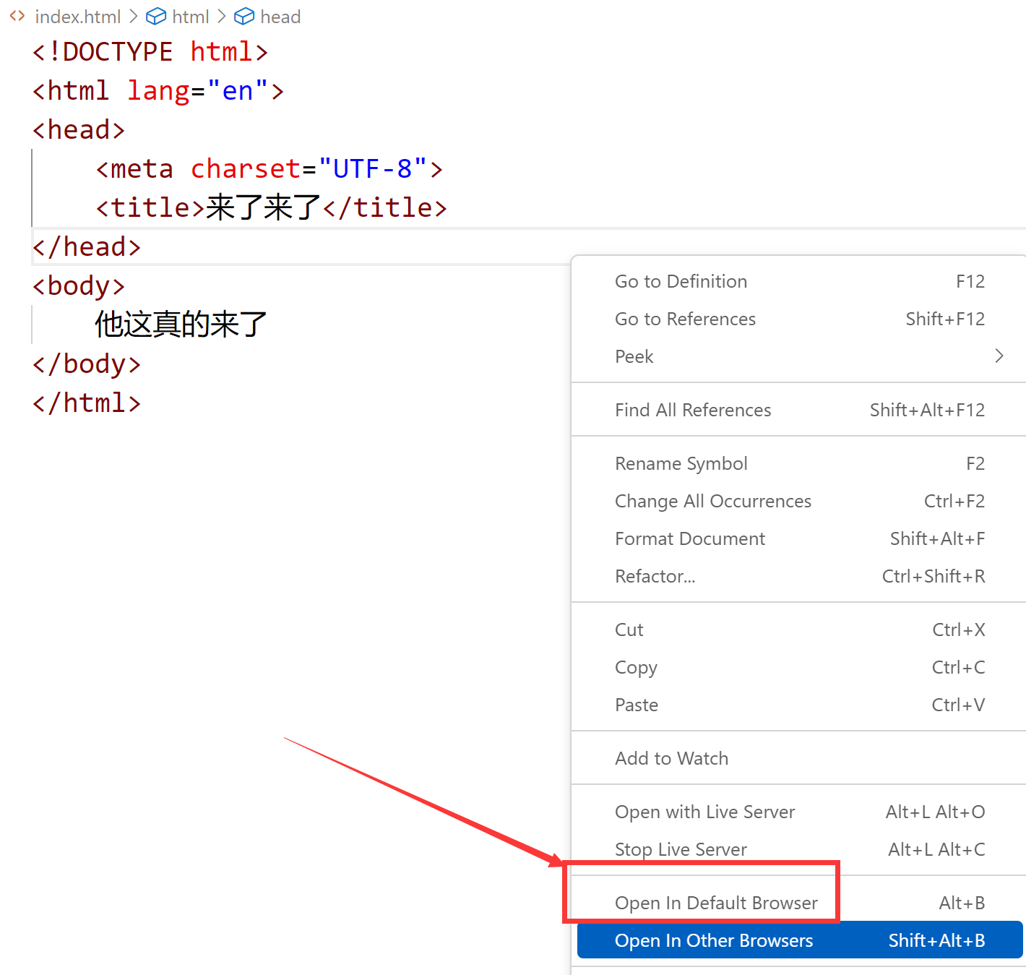Viewport: 1026px width, 975px height.
Task: Click the closing </body> tag
Action: pyautogui.click(x=87, y=364)
